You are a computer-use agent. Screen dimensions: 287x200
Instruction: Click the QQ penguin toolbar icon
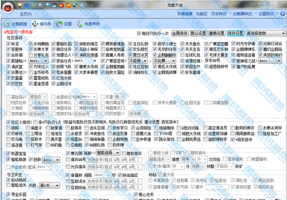[x=55, y=5]
